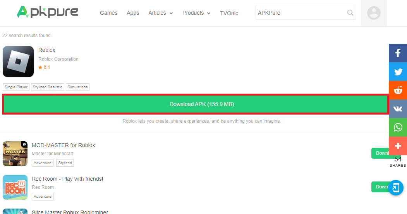Share on VK
The image size is (407, 214).
tap(398, 109)
